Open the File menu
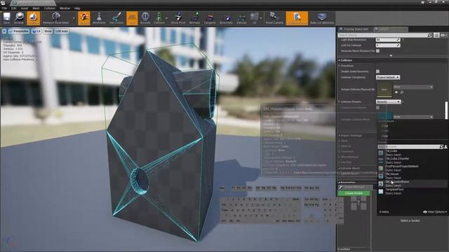 tap(5, 8)
